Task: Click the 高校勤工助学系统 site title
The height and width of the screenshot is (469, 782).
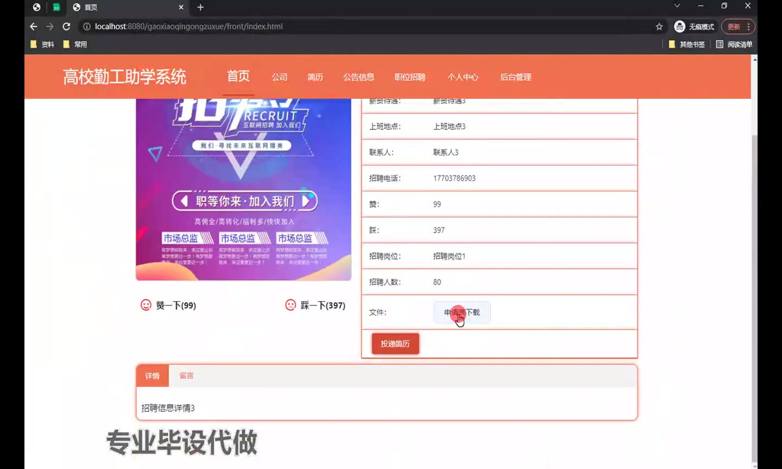Action: point(125,77)
